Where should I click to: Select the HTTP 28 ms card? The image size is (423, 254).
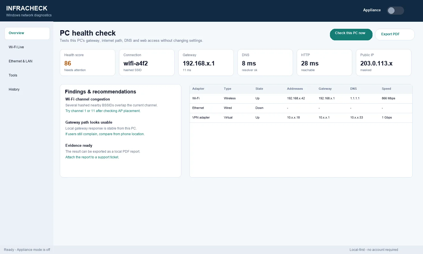(324, 62)
